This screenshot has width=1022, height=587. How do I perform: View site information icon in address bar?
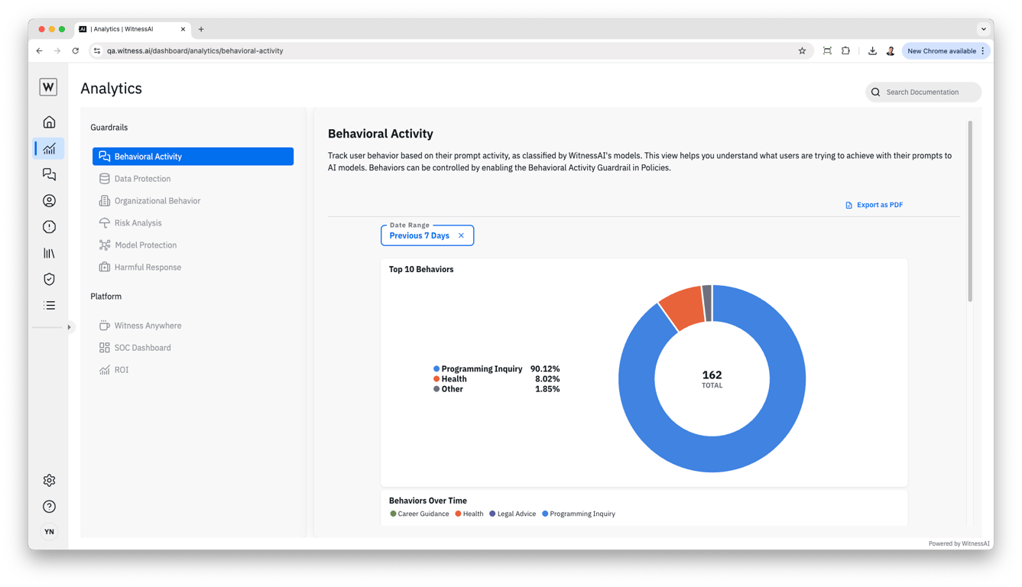97,51
